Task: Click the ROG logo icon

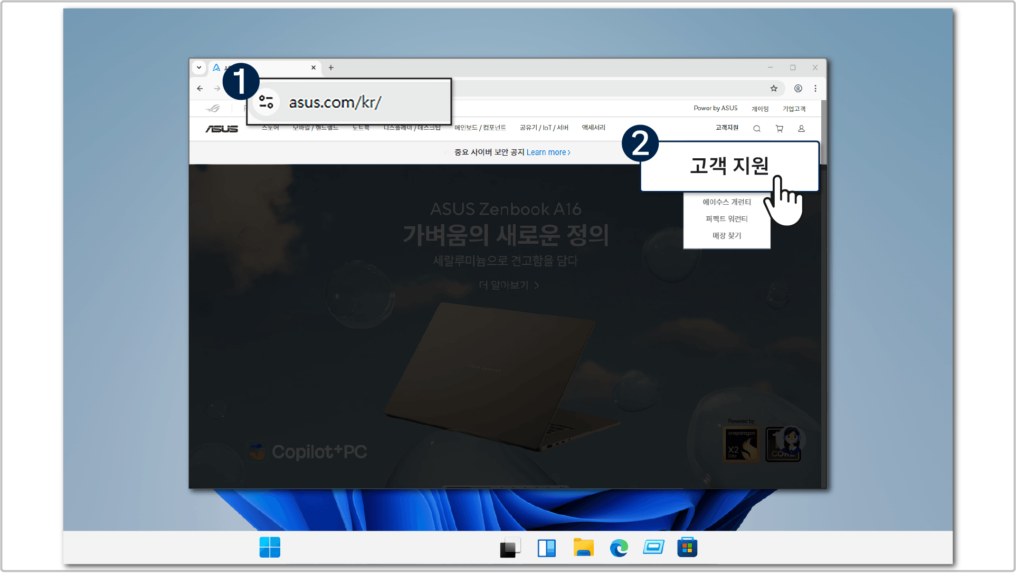Action: point(213,109)
